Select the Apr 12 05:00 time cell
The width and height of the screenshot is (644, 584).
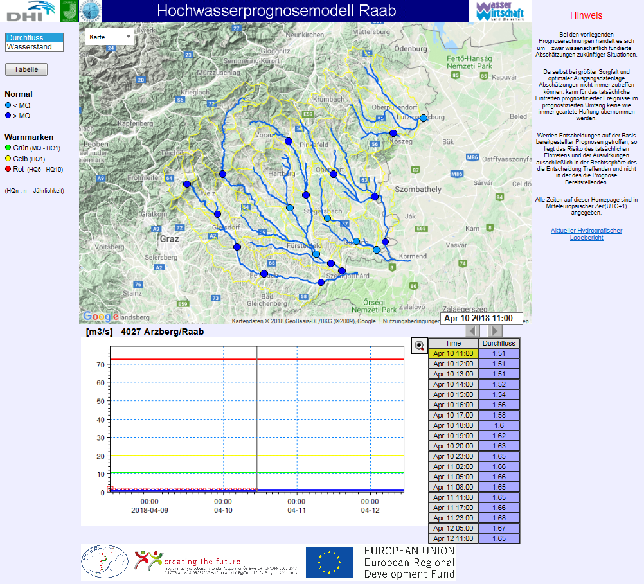click(x=453, y=528)
